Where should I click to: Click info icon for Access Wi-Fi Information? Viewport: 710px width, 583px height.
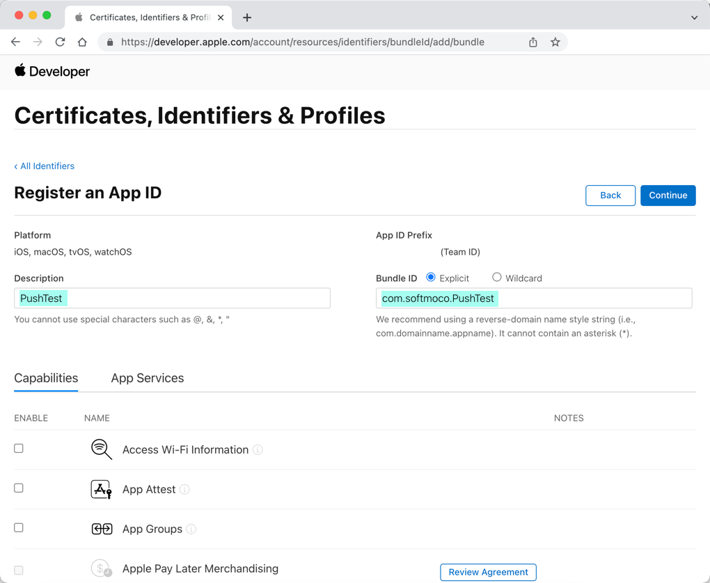tap(258, 450)
